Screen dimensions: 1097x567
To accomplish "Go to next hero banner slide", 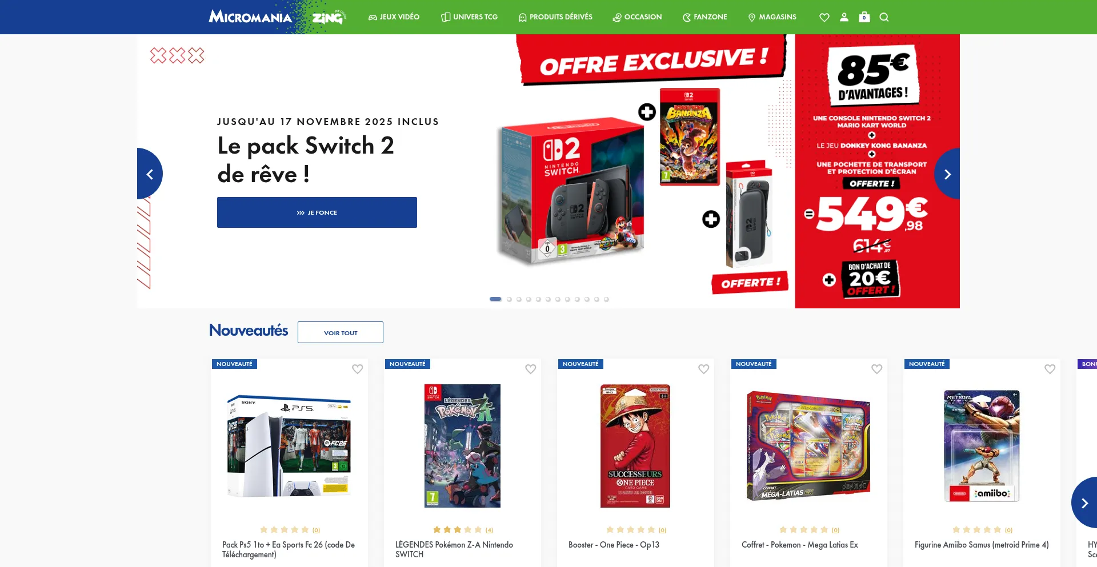I will [947, 174].
